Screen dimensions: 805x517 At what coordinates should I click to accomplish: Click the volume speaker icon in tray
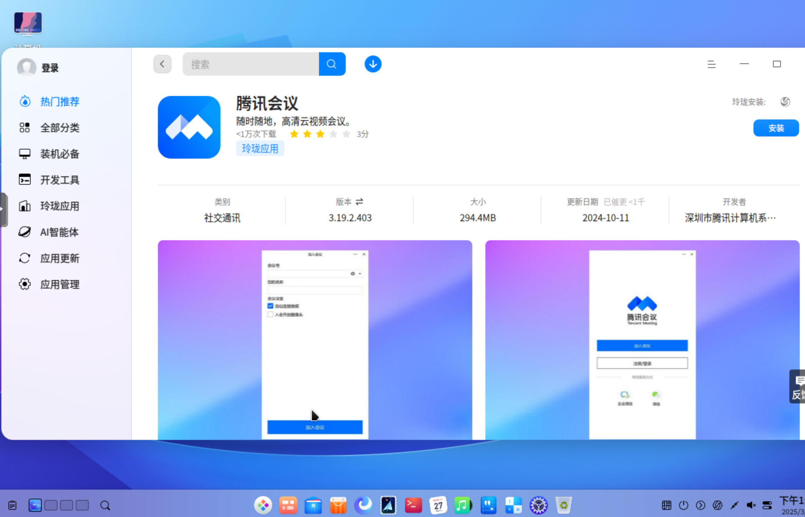pyautogui.click(x=751, y=505)
